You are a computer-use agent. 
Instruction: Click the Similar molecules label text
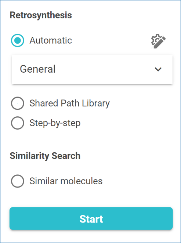point(66,181)
